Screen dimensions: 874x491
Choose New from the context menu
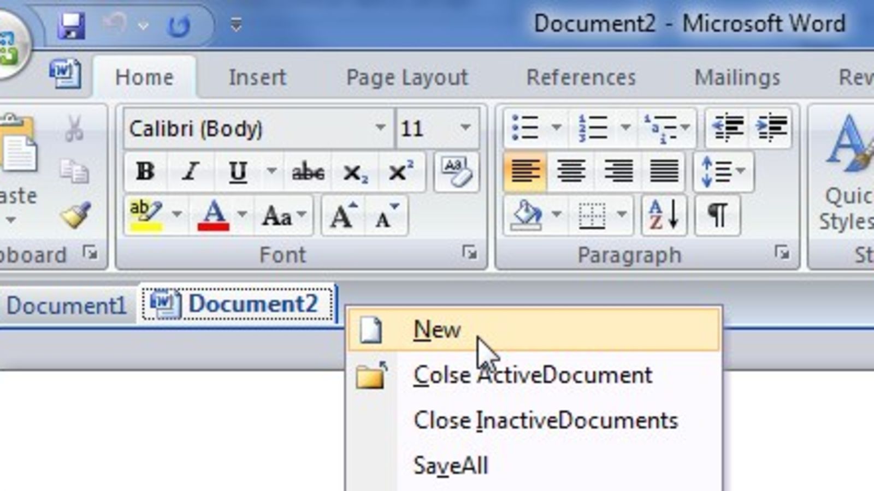click(x=533, y=330)
